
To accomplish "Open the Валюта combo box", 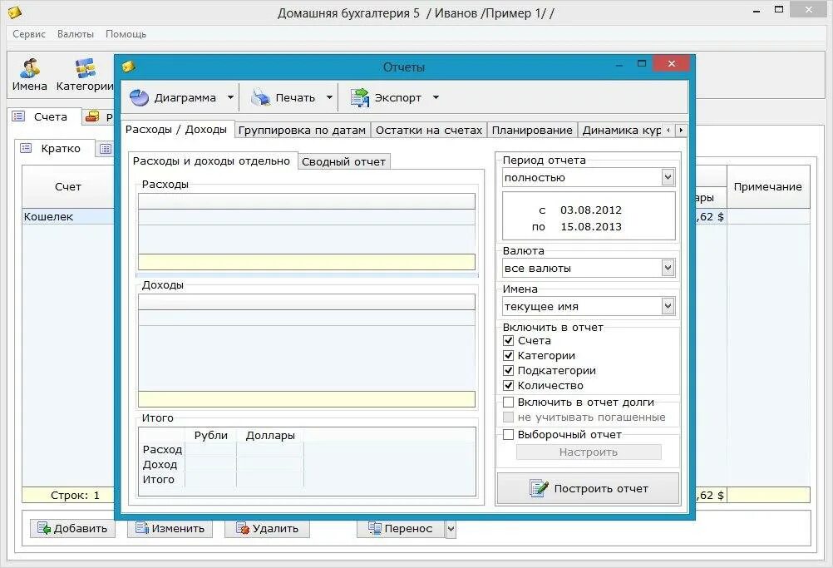I will tap(589, 269).
